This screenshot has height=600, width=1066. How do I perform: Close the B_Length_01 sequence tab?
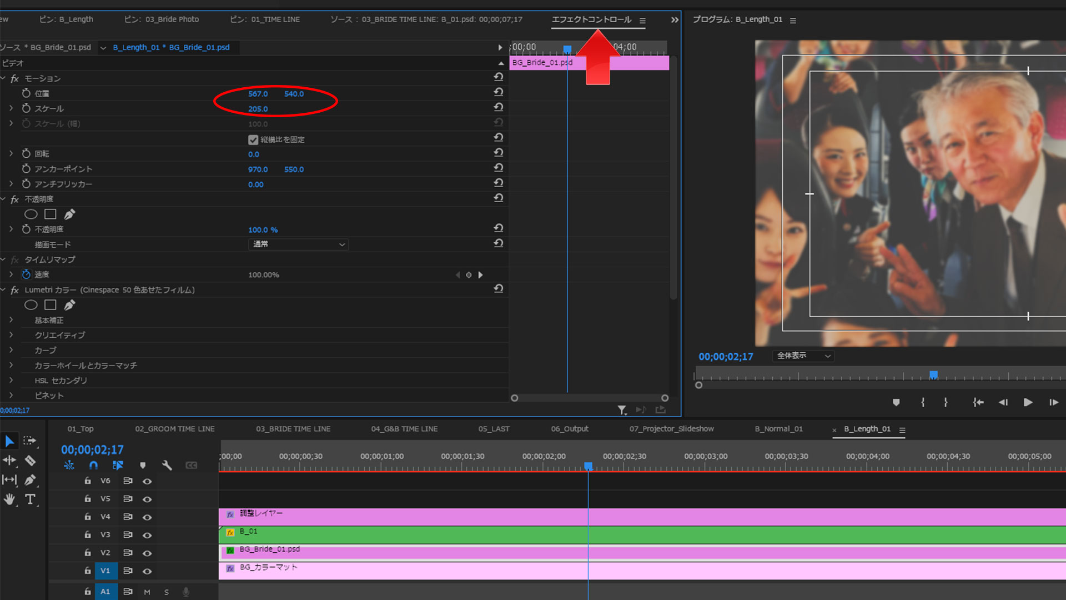pos(834,430)
